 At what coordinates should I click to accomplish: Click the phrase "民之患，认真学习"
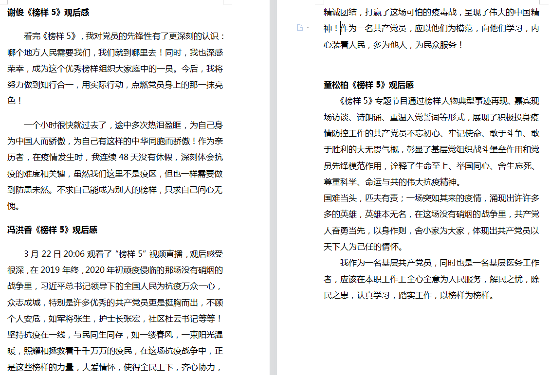point(356,295)
